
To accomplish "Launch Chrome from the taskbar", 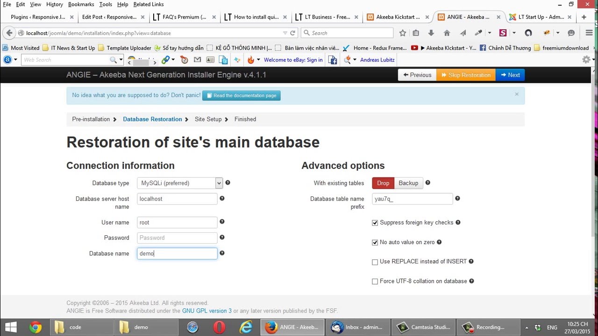I will (35, 327).
